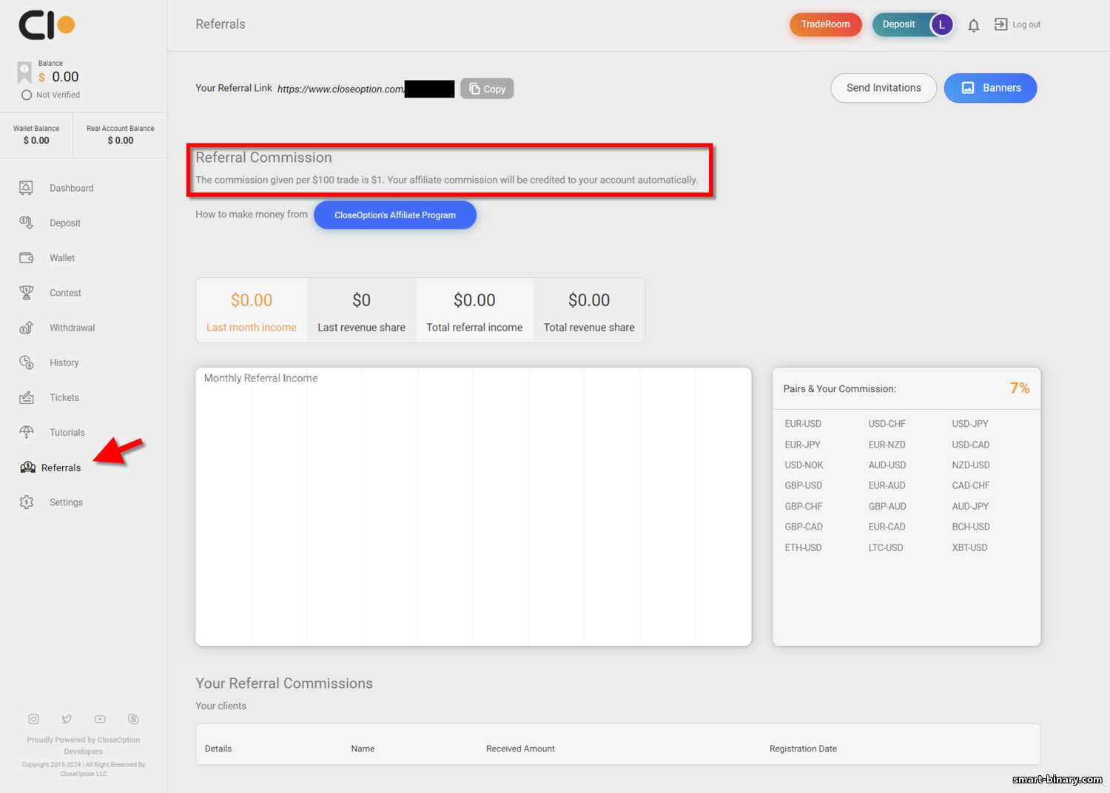Click the Instagram icon in footer
Viewport: 1110px width, 793px height.
point(33,719)
